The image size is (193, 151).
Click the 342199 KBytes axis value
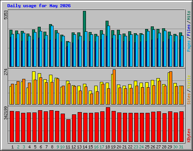coord(6,113)
